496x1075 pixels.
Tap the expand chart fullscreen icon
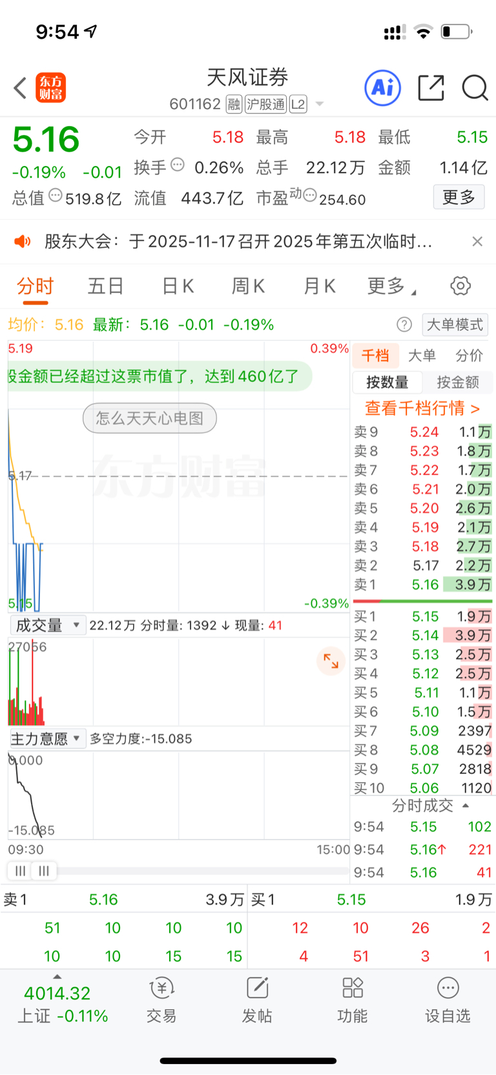click(x=331, y=661)
